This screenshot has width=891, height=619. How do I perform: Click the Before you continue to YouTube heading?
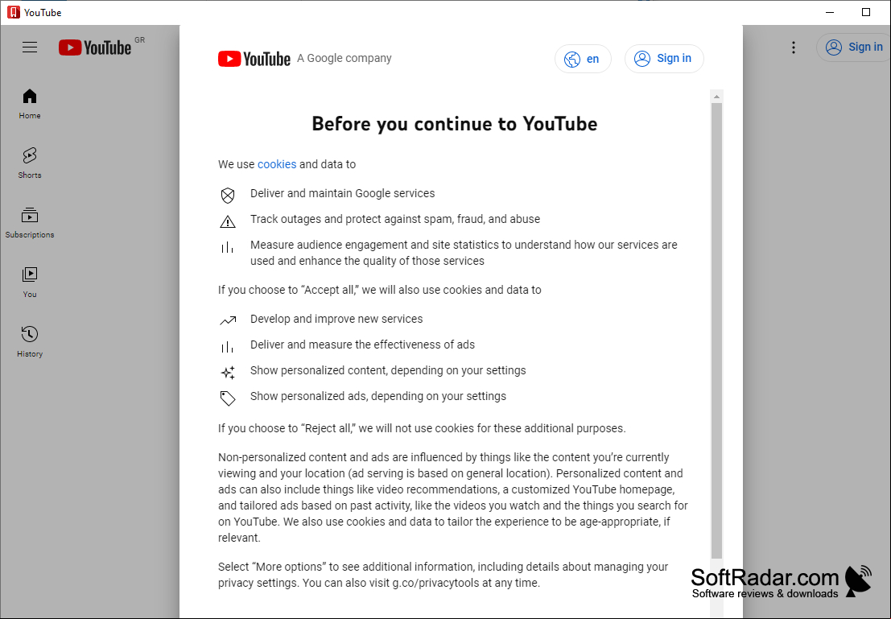tap(455, 124)
